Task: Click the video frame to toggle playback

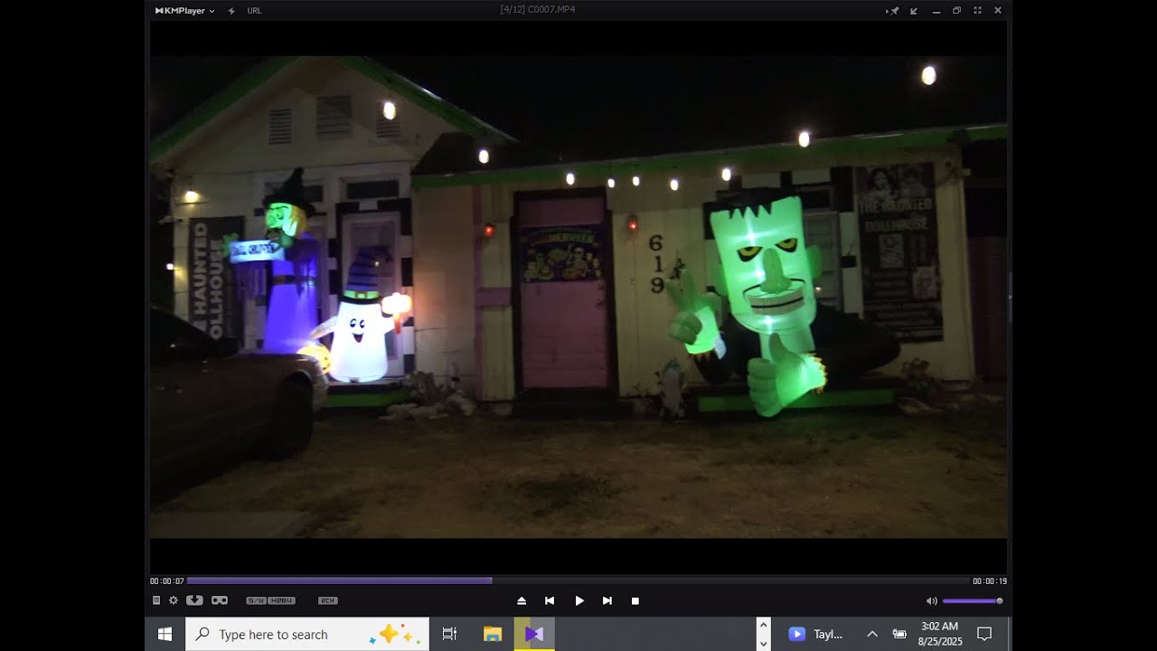Action: point(578,297)
